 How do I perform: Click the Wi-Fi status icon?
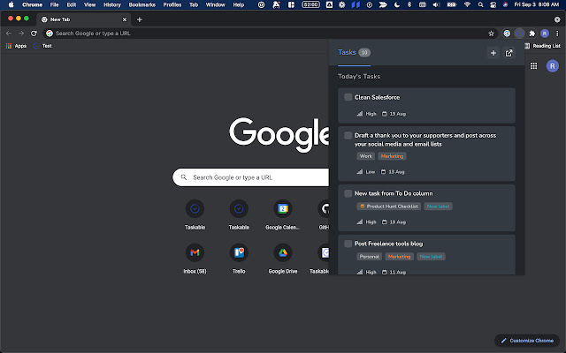467,4
